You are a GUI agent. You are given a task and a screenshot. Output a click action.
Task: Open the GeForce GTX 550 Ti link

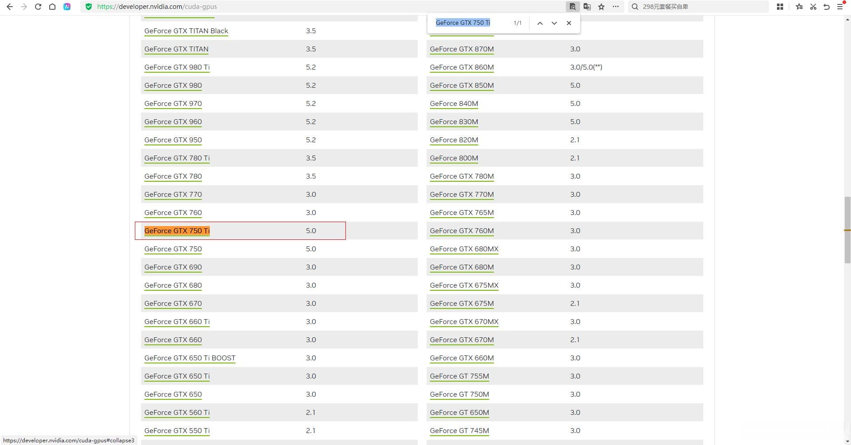pos(177,430)
